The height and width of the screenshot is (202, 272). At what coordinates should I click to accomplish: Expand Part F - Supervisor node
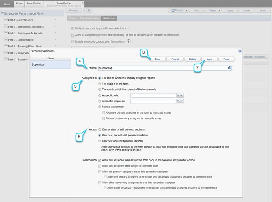click(x=6, y=52)
